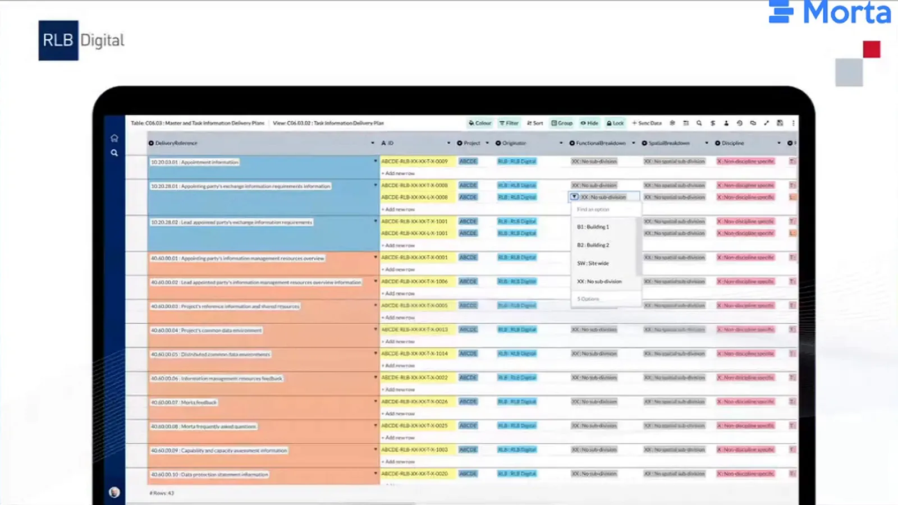Open the ID column dropdown arrow
The image size is (898, 505).
click(448, 143)
